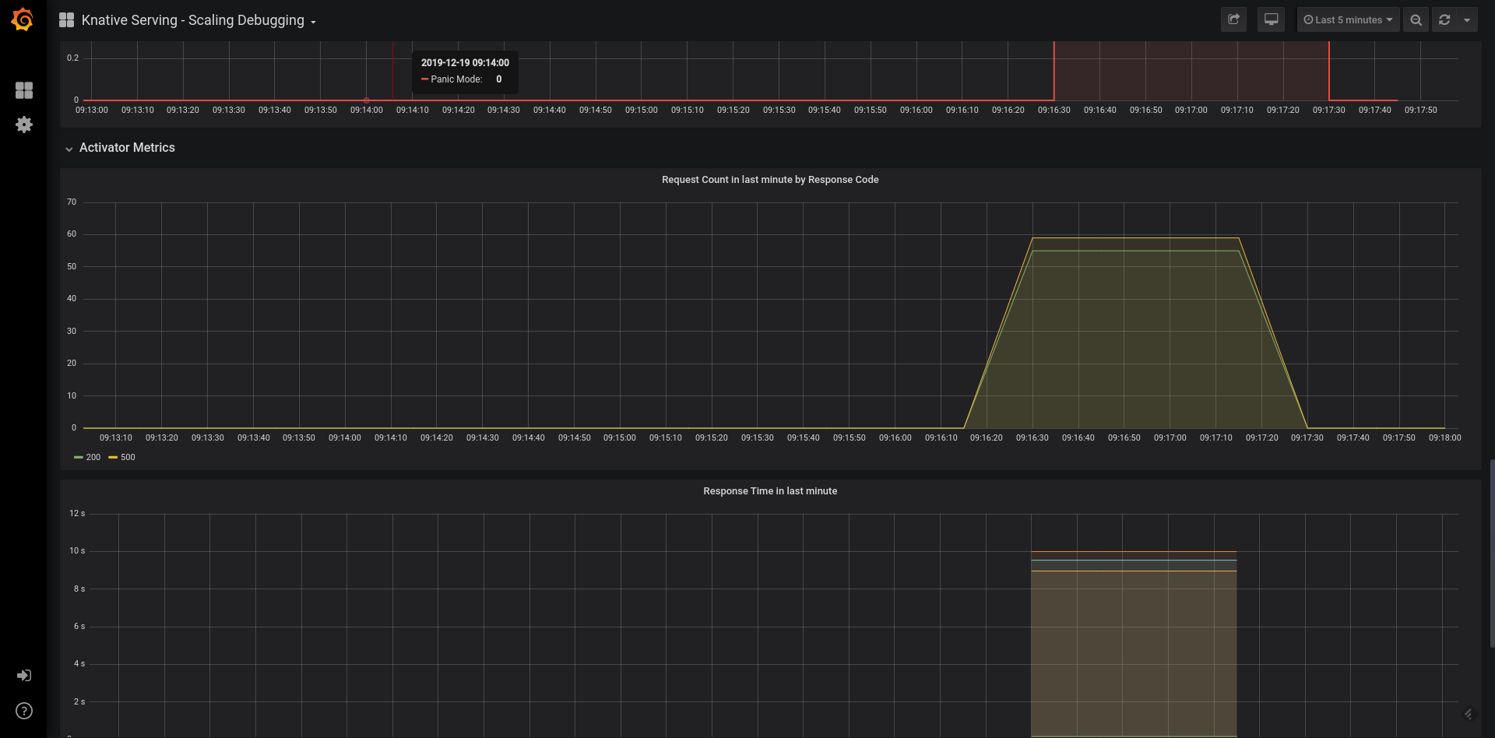Open the Configuration gear in sidebar
The height and width of the screenshot is (738, 1495).
pos(24,125)
